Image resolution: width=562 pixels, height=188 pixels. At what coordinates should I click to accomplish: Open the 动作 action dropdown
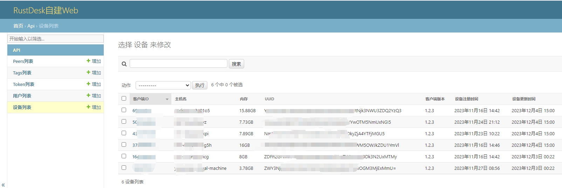[163, 85]
